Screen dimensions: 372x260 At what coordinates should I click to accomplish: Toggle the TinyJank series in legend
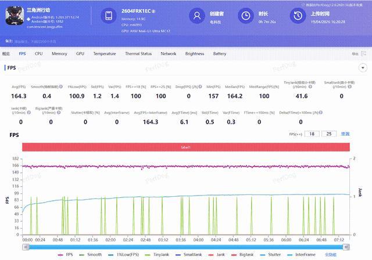[x=157, y=255]
